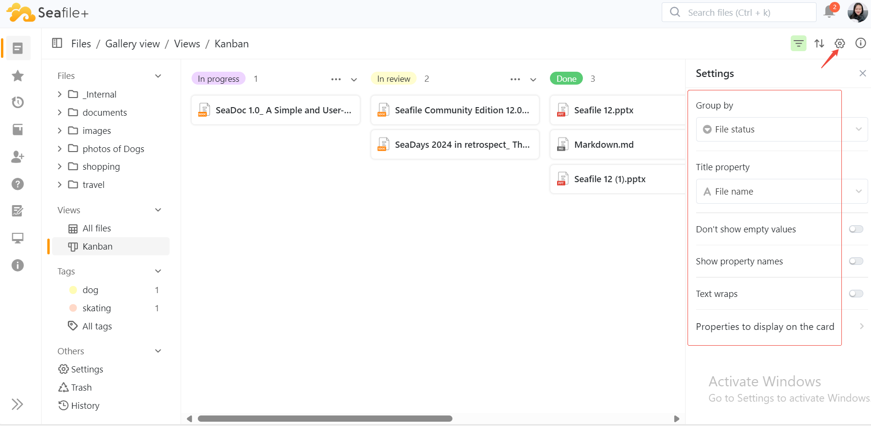Image resolution: width=871 pixels, height=426 pixels.
Task: Toggle the side panel icon beside Files
Action: pos(57,44)
